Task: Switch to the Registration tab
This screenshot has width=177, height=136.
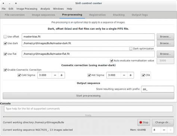Action: point(97,15)
